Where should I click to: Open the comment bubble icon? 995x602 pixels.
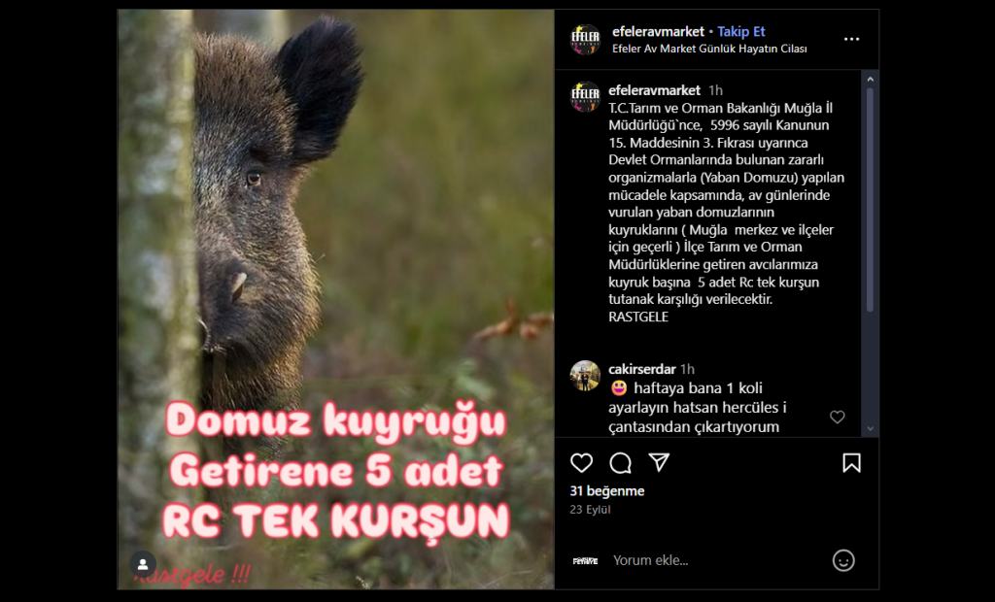pyautogui.click(x=620, y=463)
